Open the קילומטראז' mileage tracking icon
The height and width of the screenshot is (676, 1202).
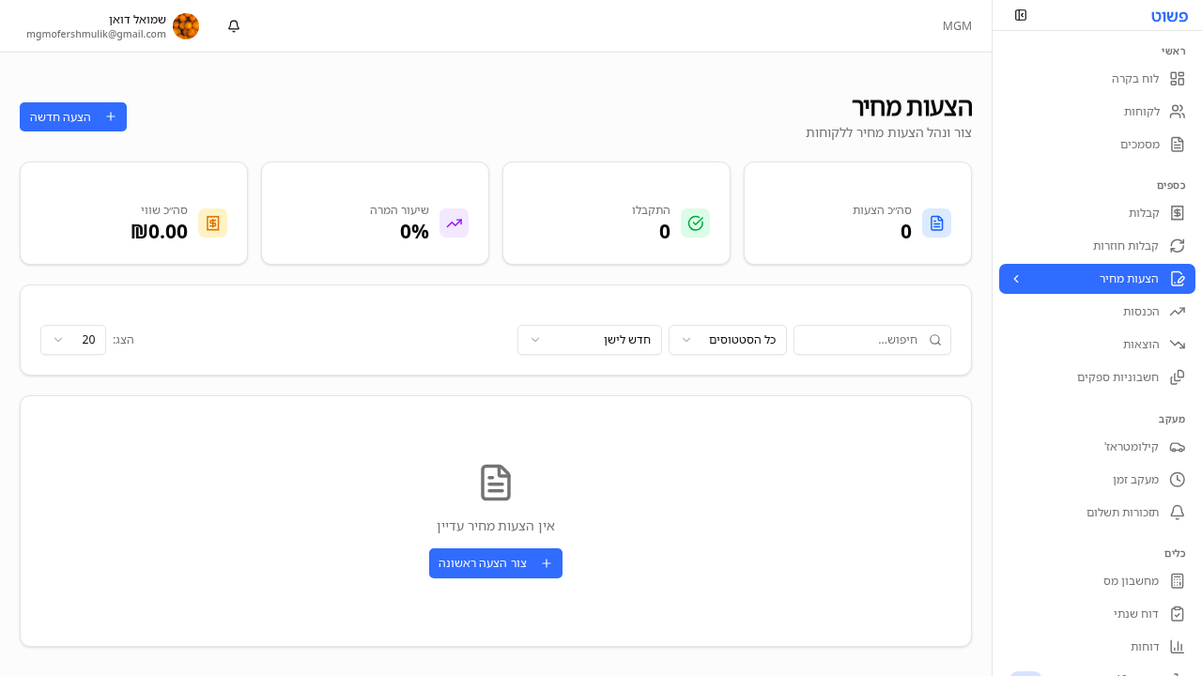(x=1177, y=447)
